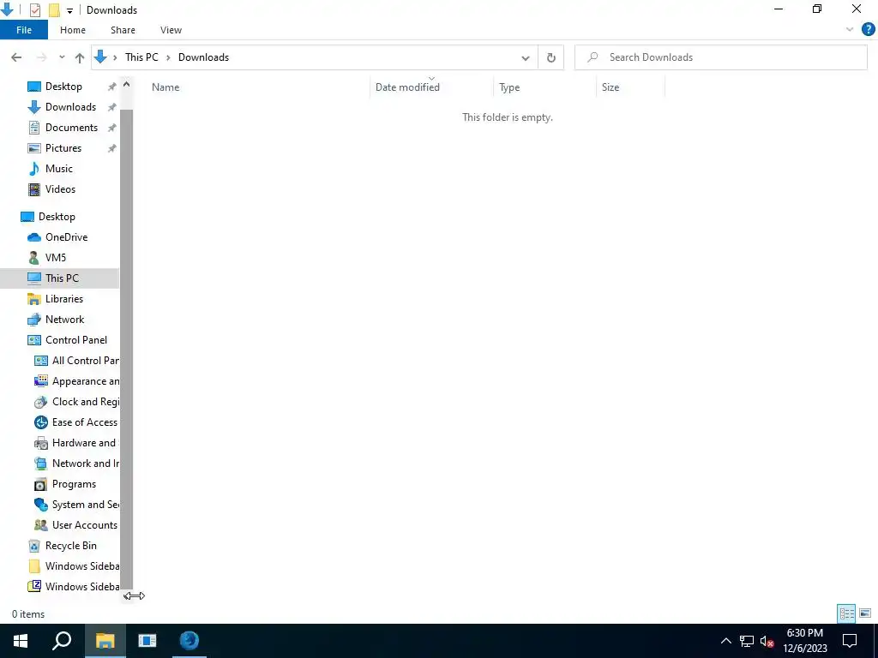Open Control Panel in the tree
Screen dimensions: 878x658
tap(75, 340)
